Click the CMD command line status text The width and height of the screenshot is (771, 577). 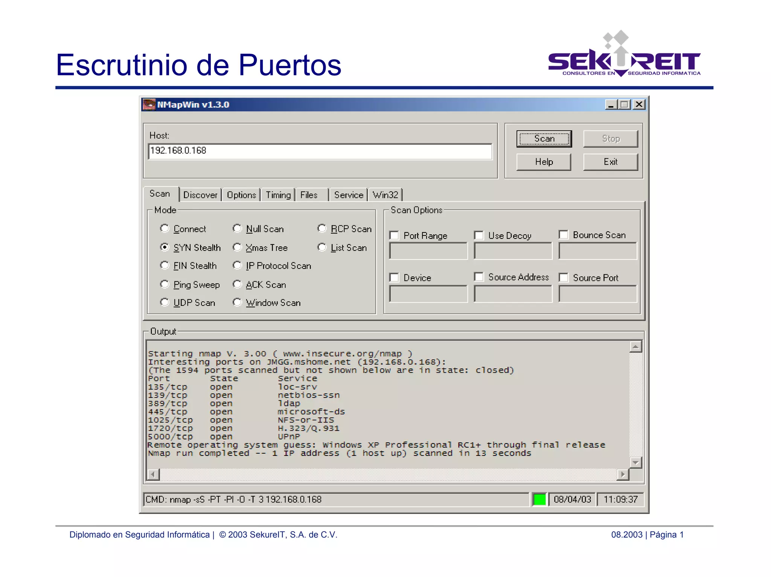click(233, 499)
